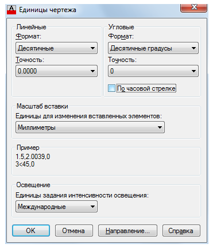This screenshot has width=213, height=248.
Task: Confirm settings with the OK button
Action: click(x=31, y=231)
